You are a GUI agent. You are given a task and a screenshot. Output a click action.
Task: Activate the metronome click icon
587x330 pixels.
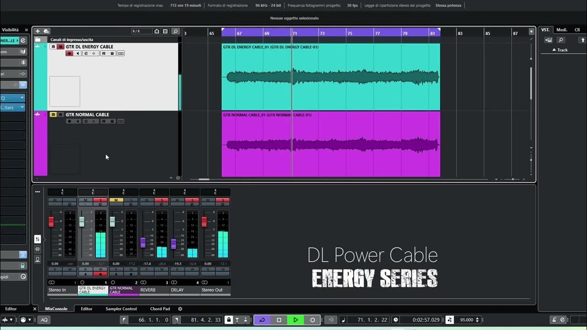coord(554,320)
